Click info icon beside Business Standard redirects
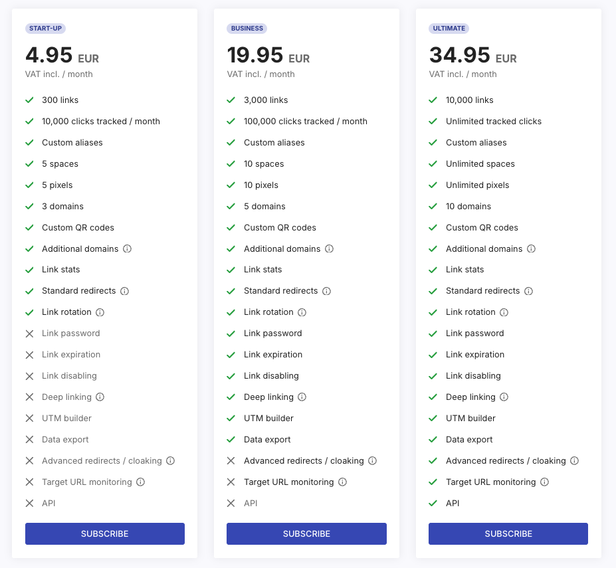616x568 pixels. tap(327, 291)
